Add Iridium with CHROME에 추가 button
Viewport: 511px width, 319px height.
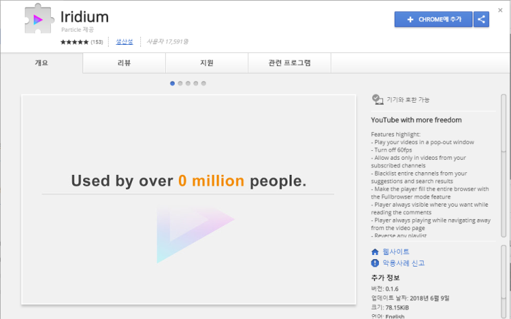pos(433,19)
